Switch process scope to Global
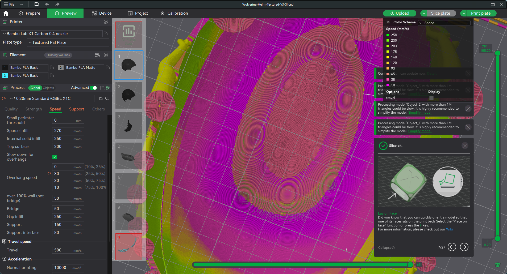Screen dimensions: 507x274 (35, 88)
